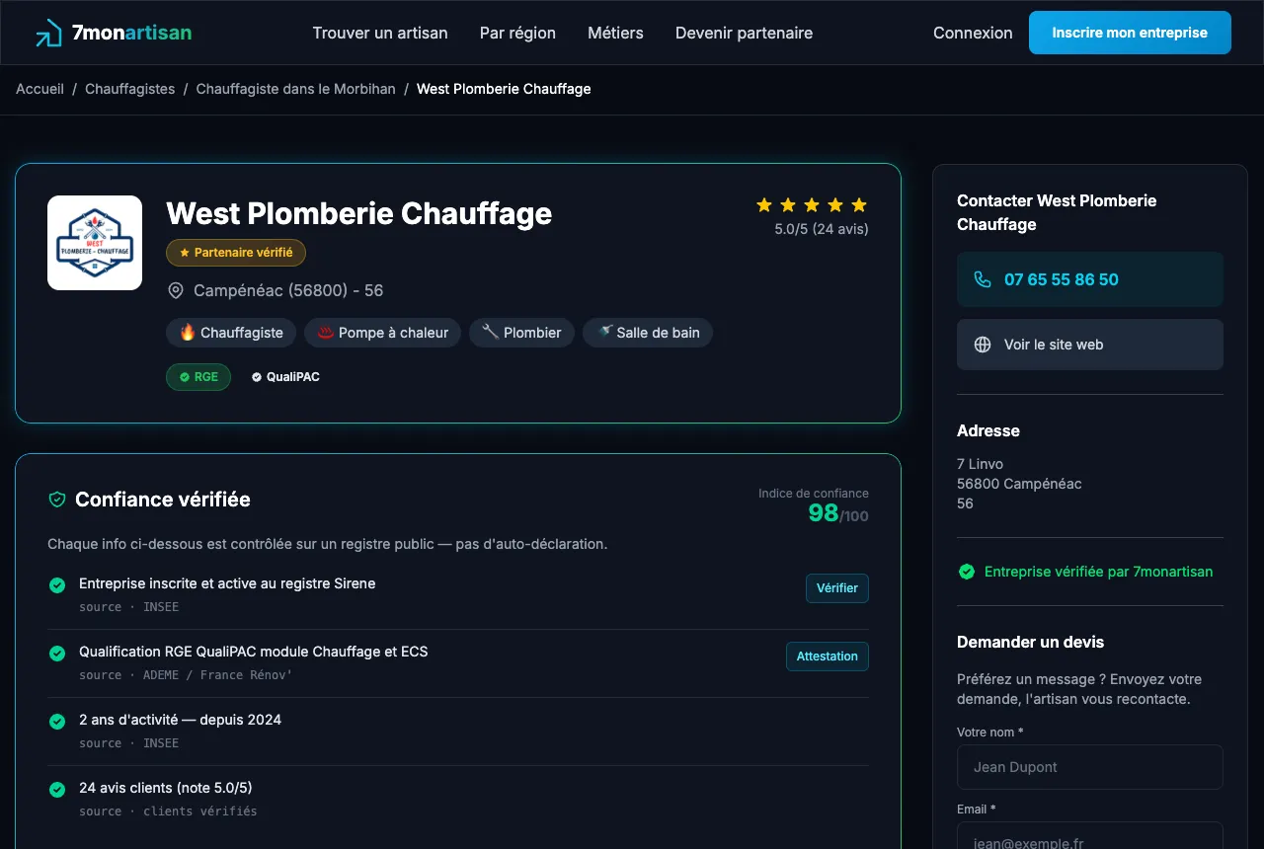Open the Chauffagistes breadcrumb link
This screenshot has height=849, width=1264.
[x=129, y=89]
